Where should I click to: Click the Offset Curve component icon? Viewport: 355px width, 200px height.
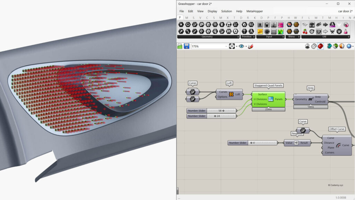[x=338, y=145]
